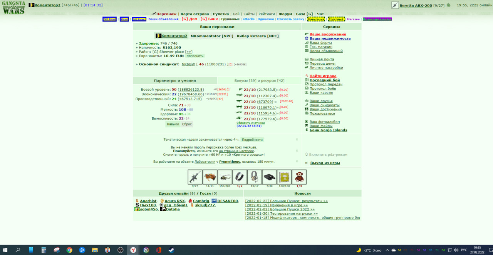Open Windows Start menu

click(6, 250)
